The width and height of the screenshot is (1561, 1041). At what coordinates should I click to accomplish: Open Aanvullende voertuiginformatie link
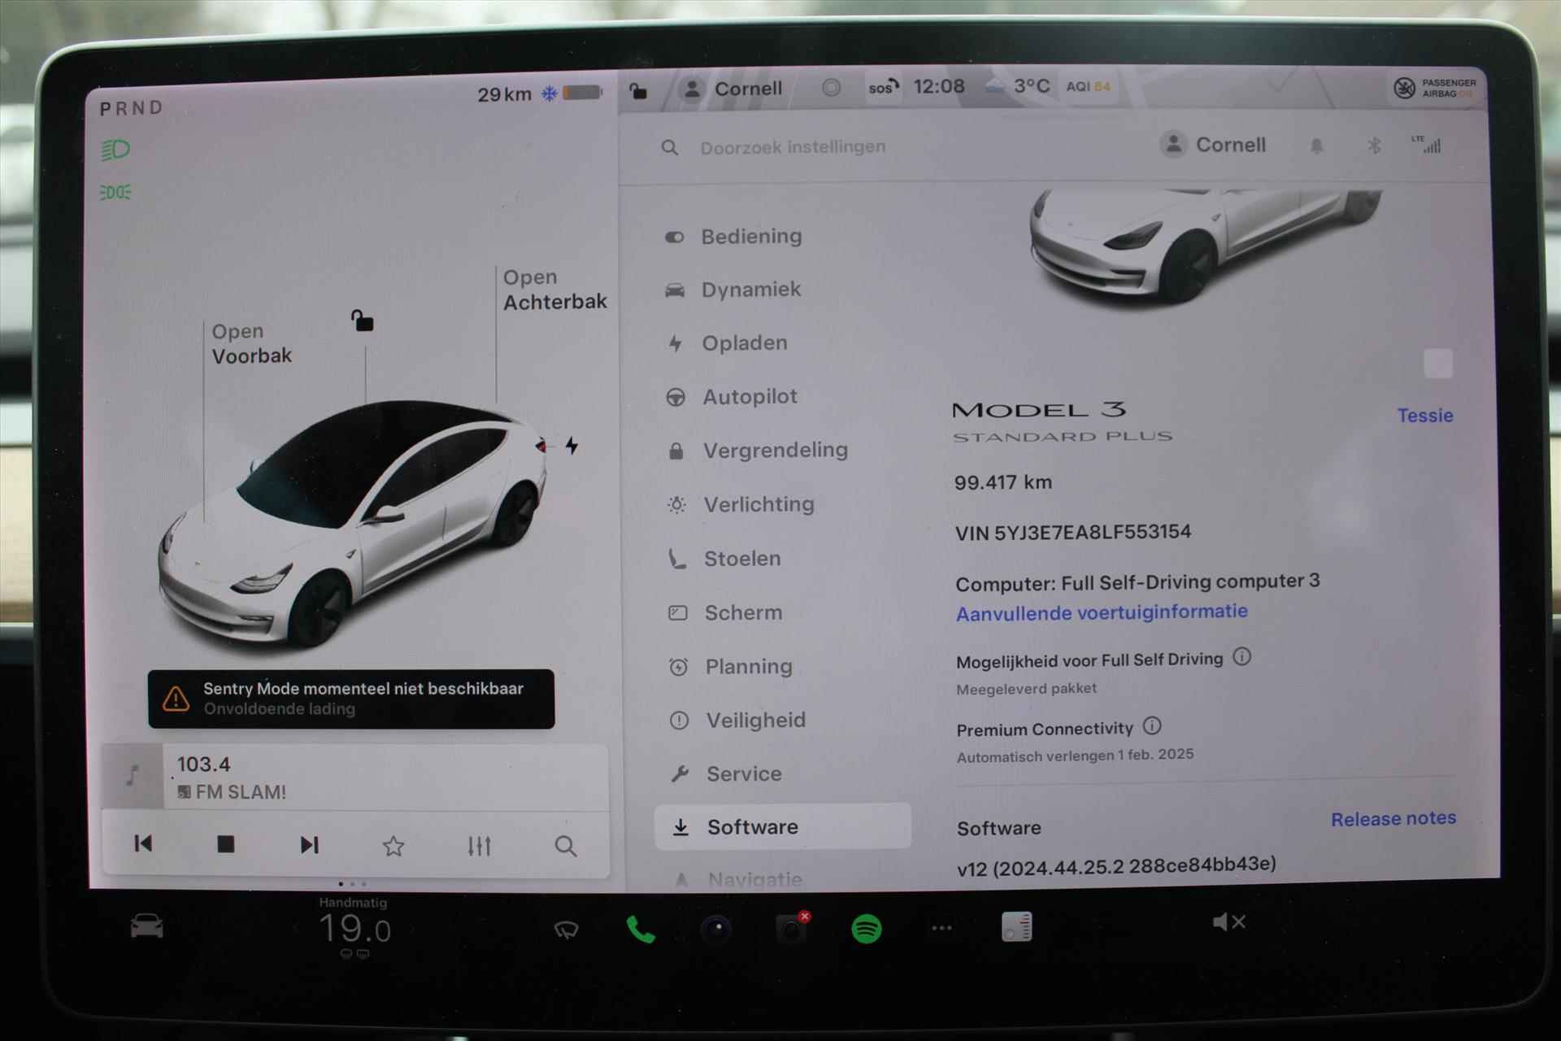tap(1102, 612)
